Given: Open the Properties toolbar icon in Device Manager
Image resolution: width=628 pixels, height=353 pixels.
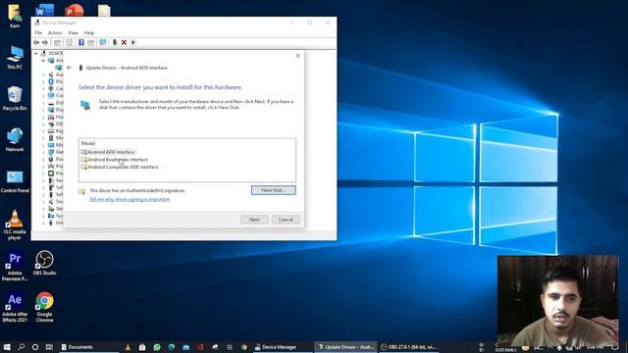Looking at the screenshot, I should 70,42.
